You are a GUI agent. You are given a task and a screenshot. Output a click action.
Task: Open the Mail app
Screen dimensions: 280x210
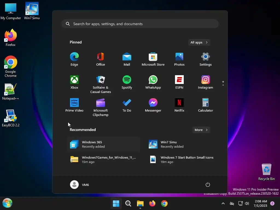127,59
